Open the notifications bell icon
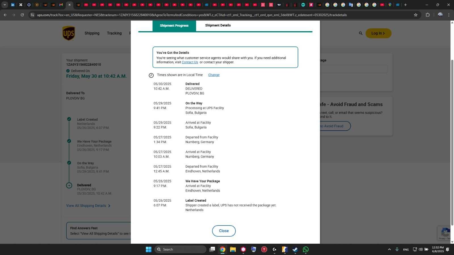This screenshot has height=255, width=454. tap(448, 249)
